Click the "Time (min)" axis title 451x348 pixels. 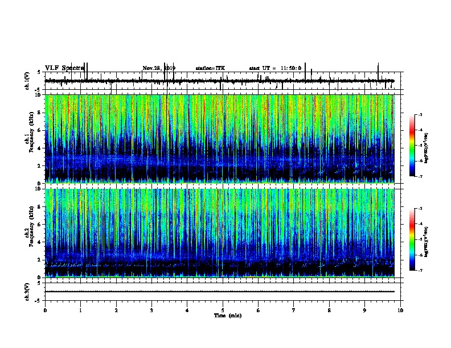pos(228,316)
